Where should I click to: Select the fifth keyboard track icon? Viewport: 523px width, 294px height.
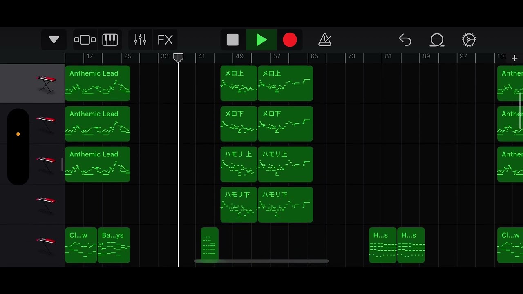coord(45,245)
